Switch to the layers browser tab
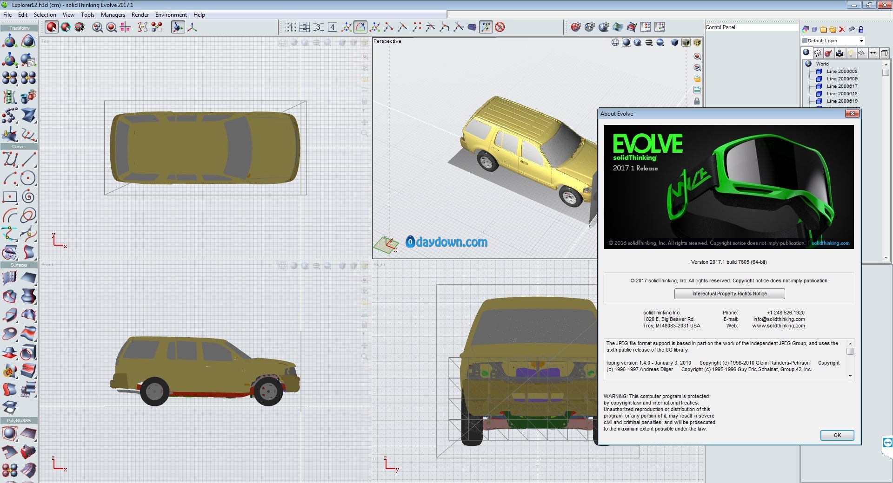This screenshot has height=483, width=893. (x=817, y=53)
